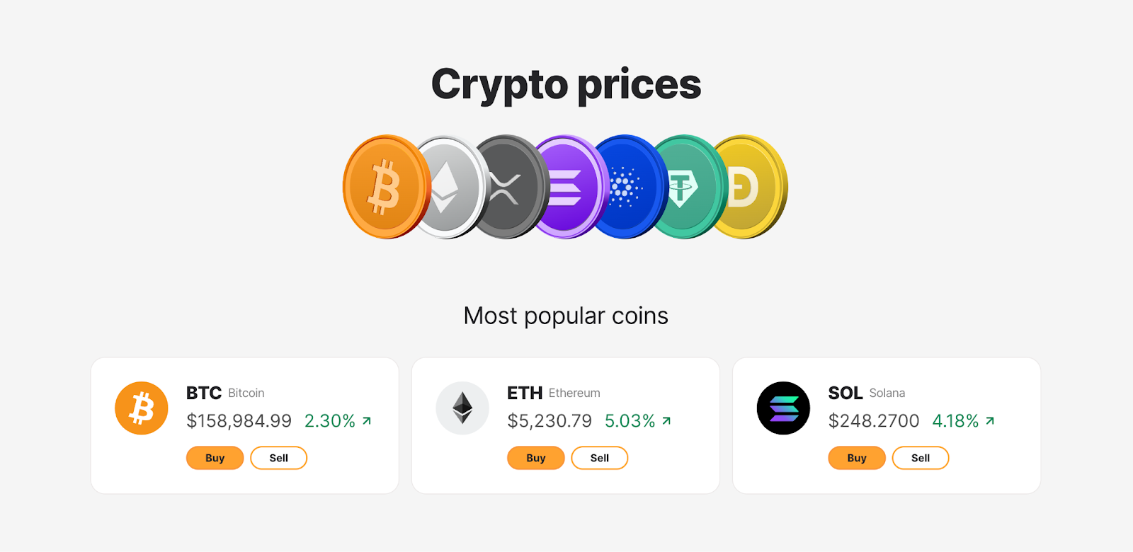The width and height of the screenshot is (1133, 552).
Task: Click the Sell button for Ethereum
Action: click(600, 458)
